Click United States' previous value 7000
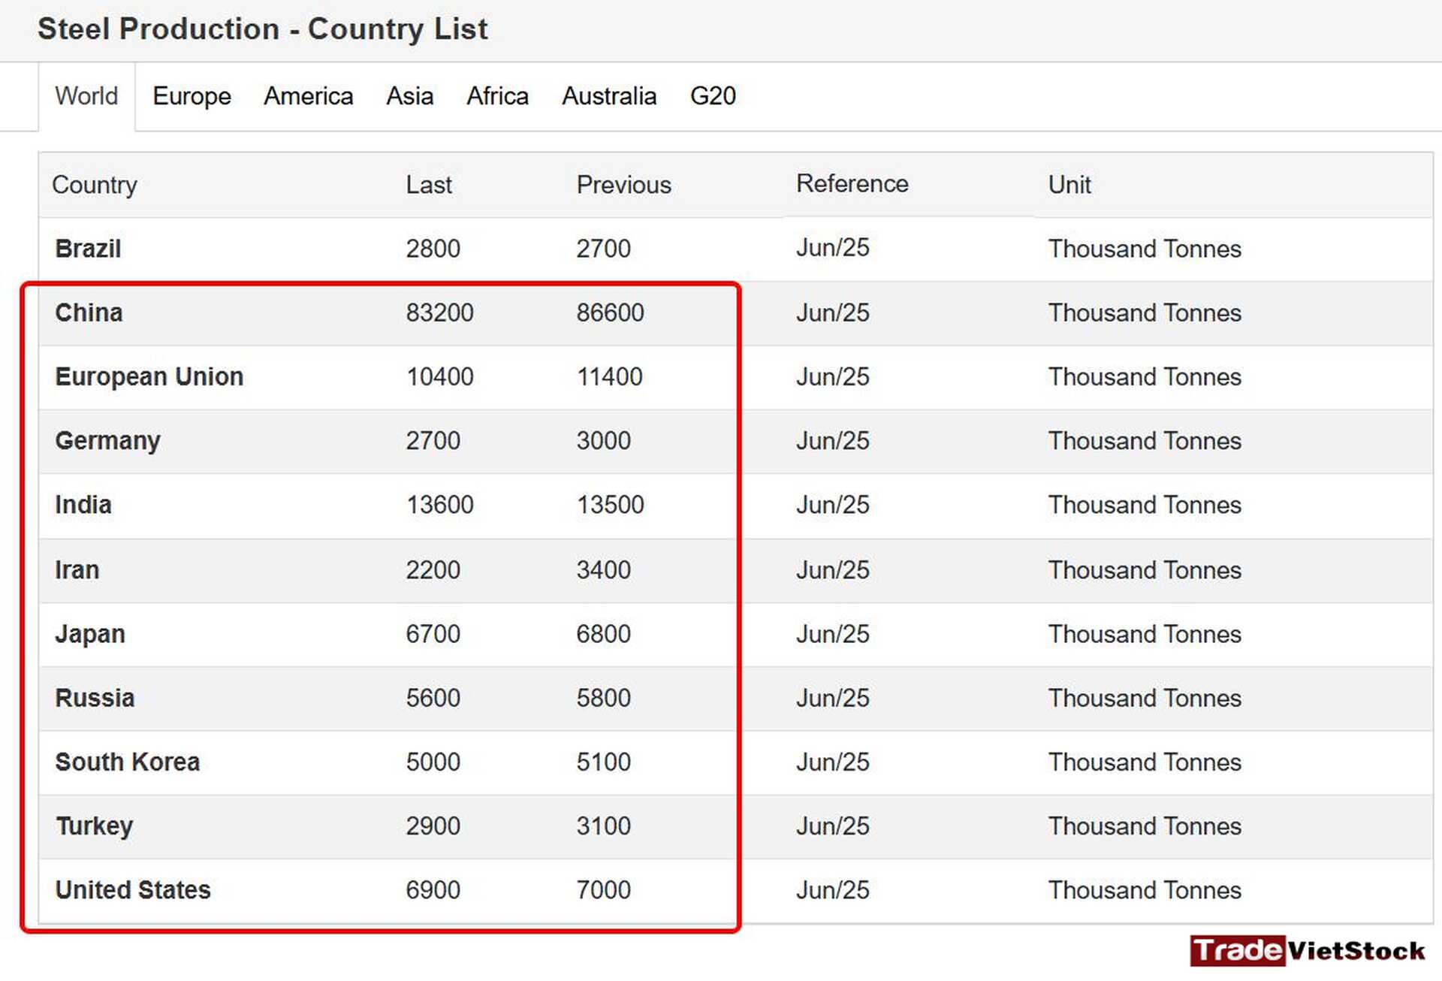This screenshot has width=1442, height=981. click(x=603, y=890)
